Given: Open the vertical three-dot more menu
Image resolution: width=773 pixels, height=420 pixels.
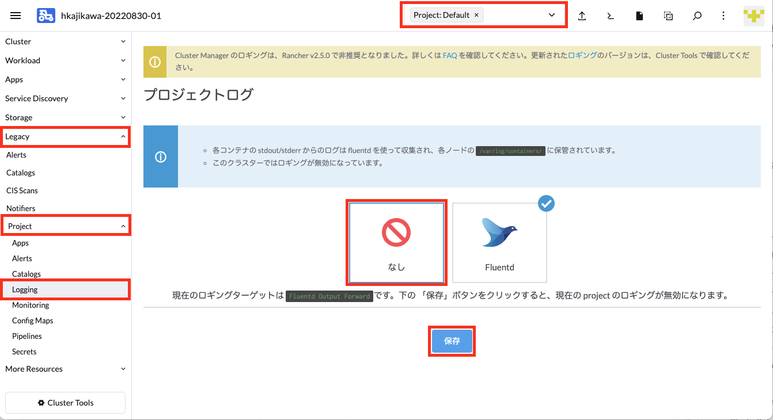Looking at the screenshot, I should click(723, 16).
